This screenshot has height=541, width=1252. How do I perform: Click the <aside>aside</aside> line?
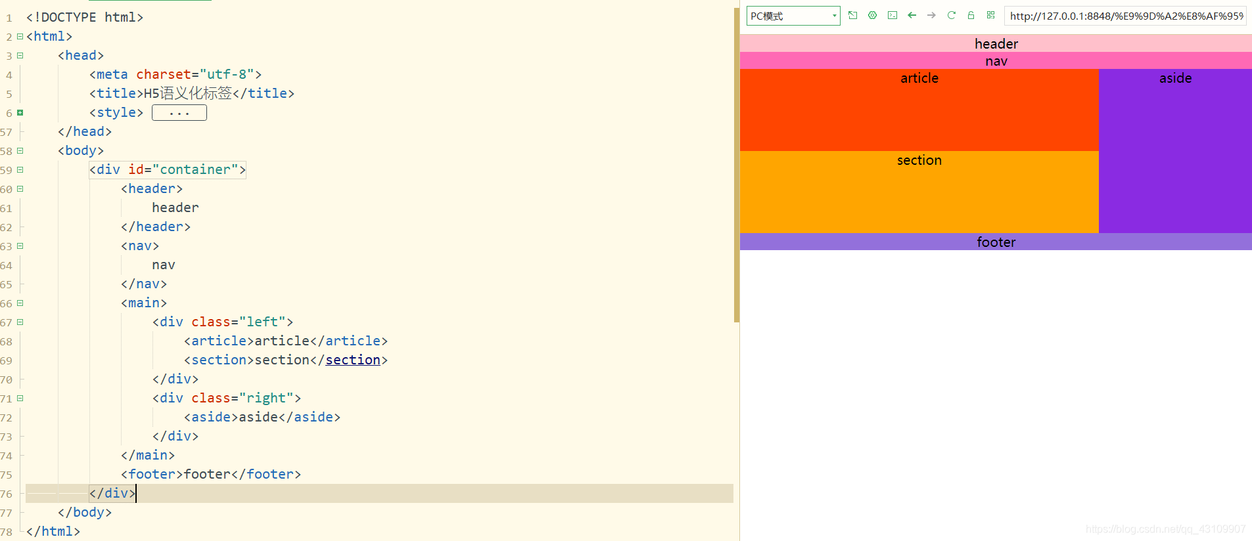262,417
